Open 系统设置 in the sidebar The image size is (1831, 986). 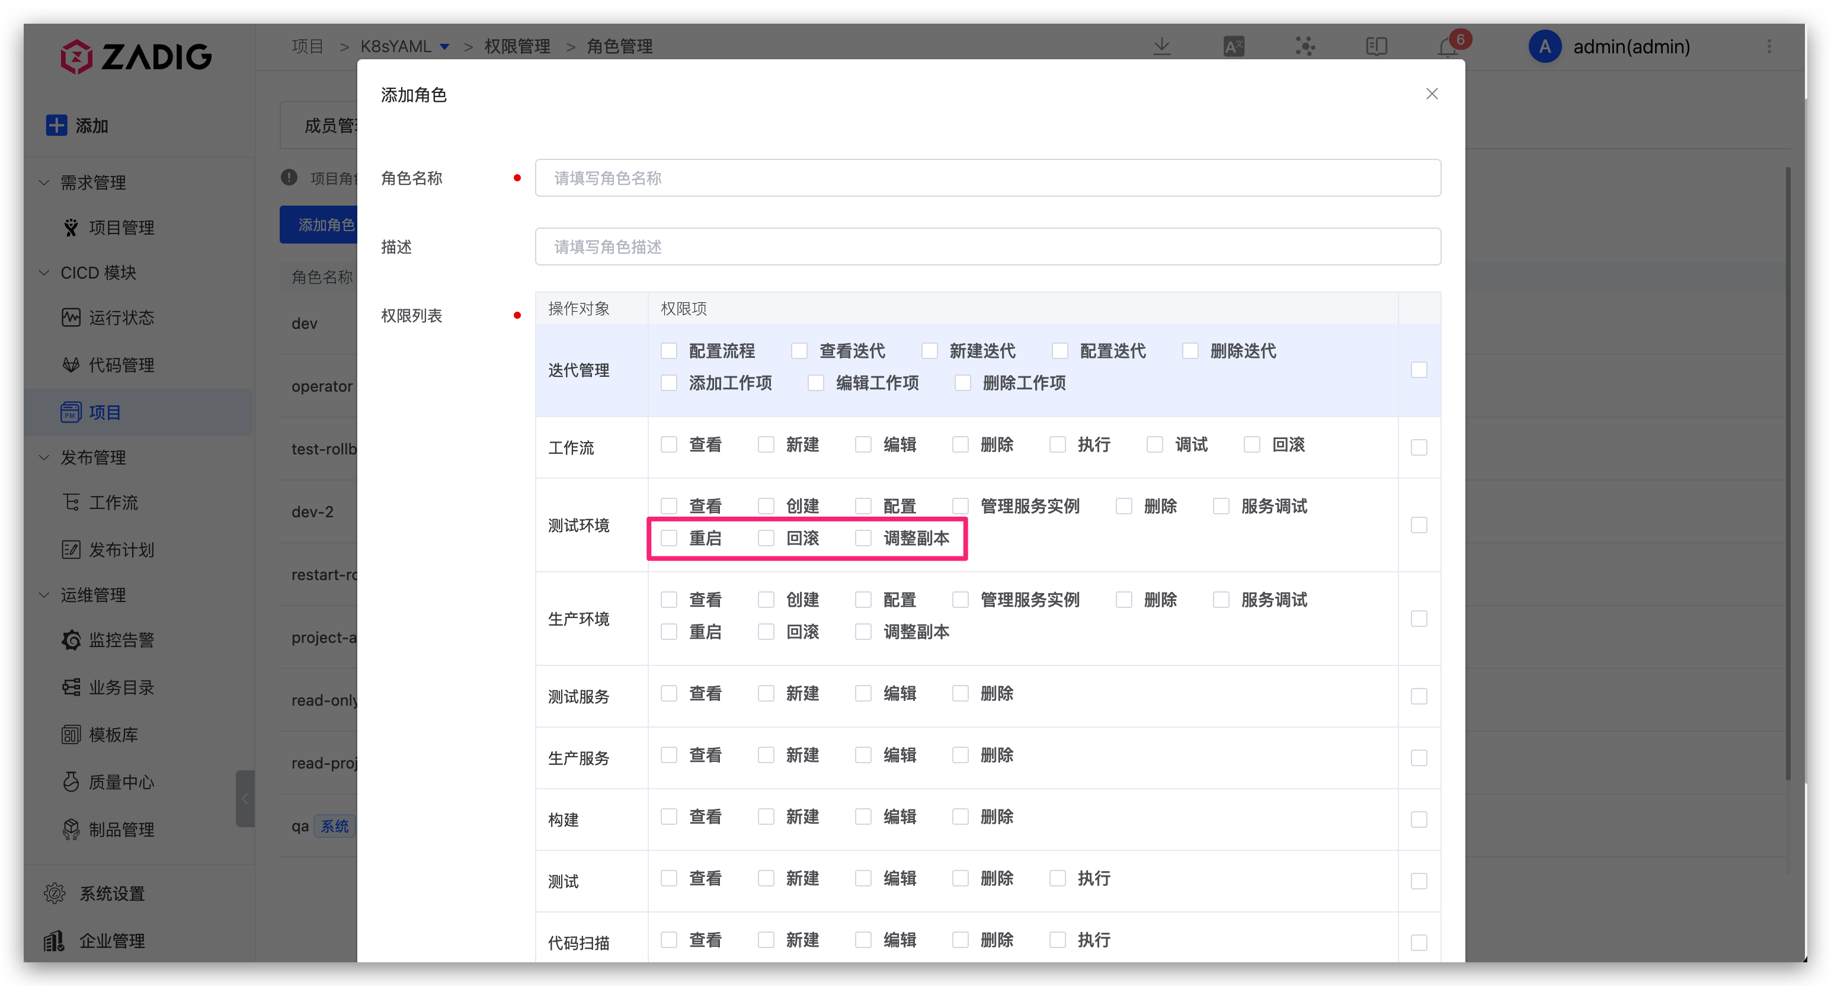click(x=113, y=894)
